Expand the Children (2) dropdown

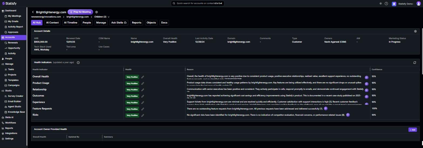click(x=102, y=17)
